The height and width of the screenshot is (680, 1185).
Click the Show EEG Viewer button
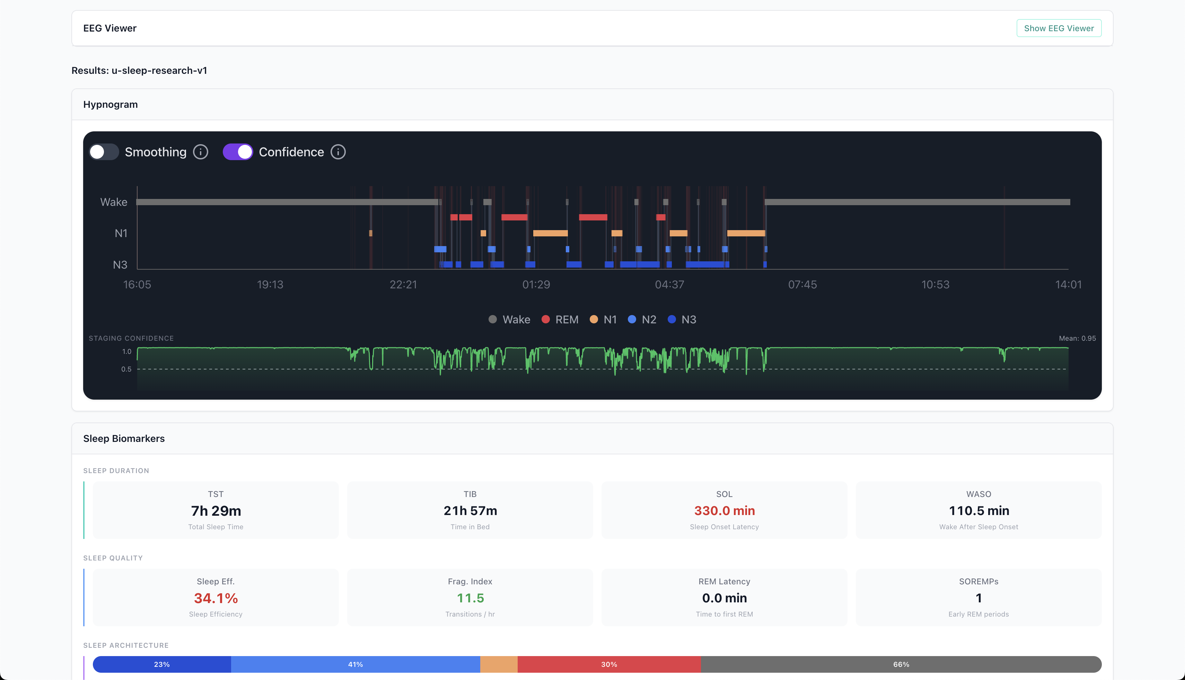(x=1059, y=28)
